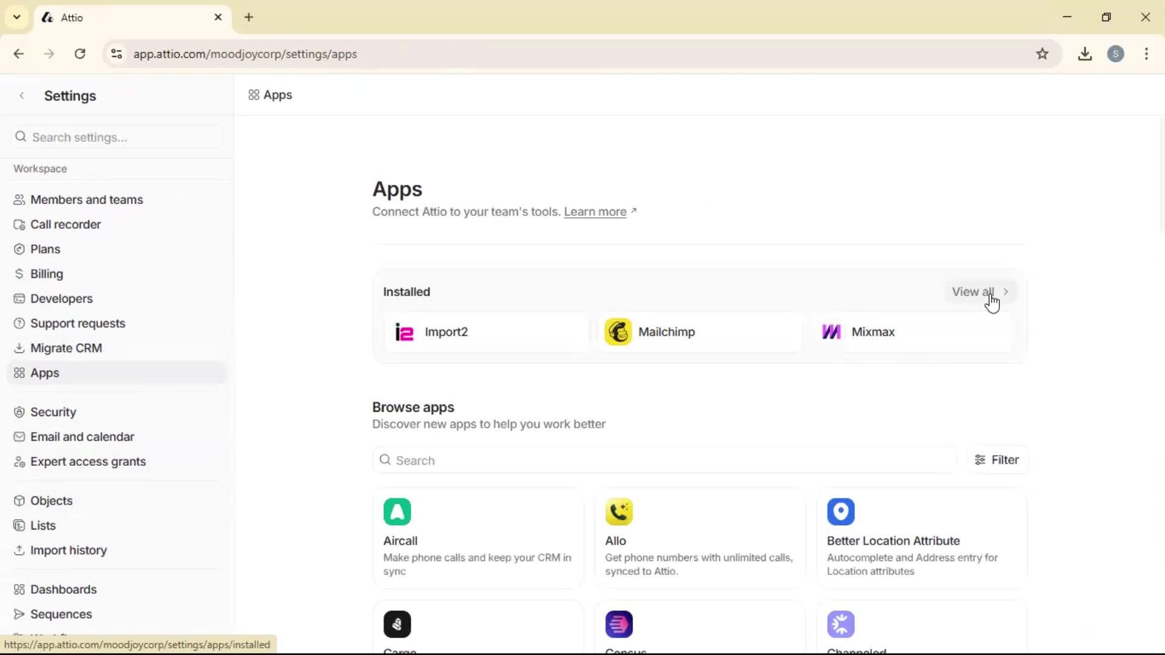Screen dimensions: 1165x655
Task: Click the Mailchimp app icon
Action: (x=618, y=332)
